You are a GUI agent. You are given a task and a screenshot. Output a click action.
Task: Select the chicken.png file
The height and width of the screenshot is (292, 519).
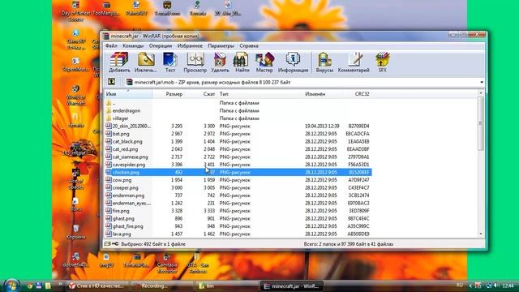(x=238, y=172)
